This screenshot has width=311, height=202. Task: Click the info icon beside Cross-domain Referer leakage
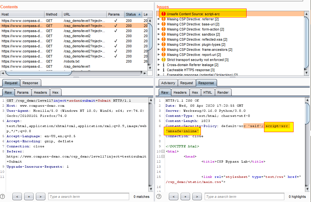pyautogui.click(x=163, y=65)
